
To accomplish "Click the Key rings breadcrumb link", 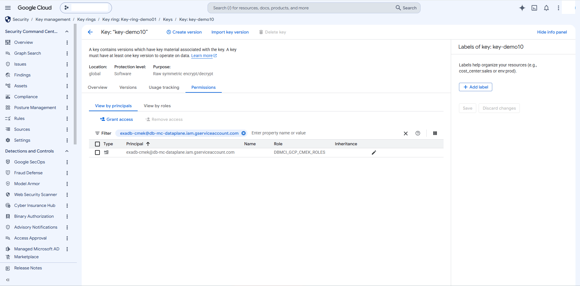I will coord(87,19).
